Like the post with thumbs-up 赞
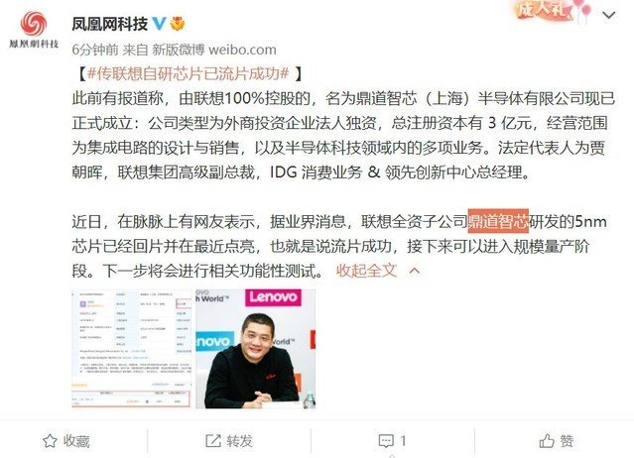 [x=556, y=440]
